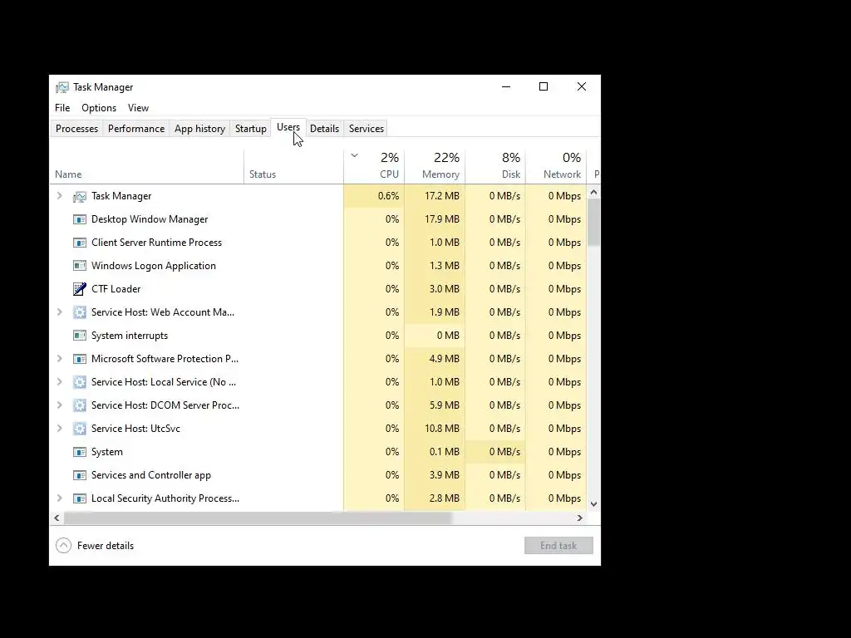Sort by the Name column header

click(x=146, y=167)
